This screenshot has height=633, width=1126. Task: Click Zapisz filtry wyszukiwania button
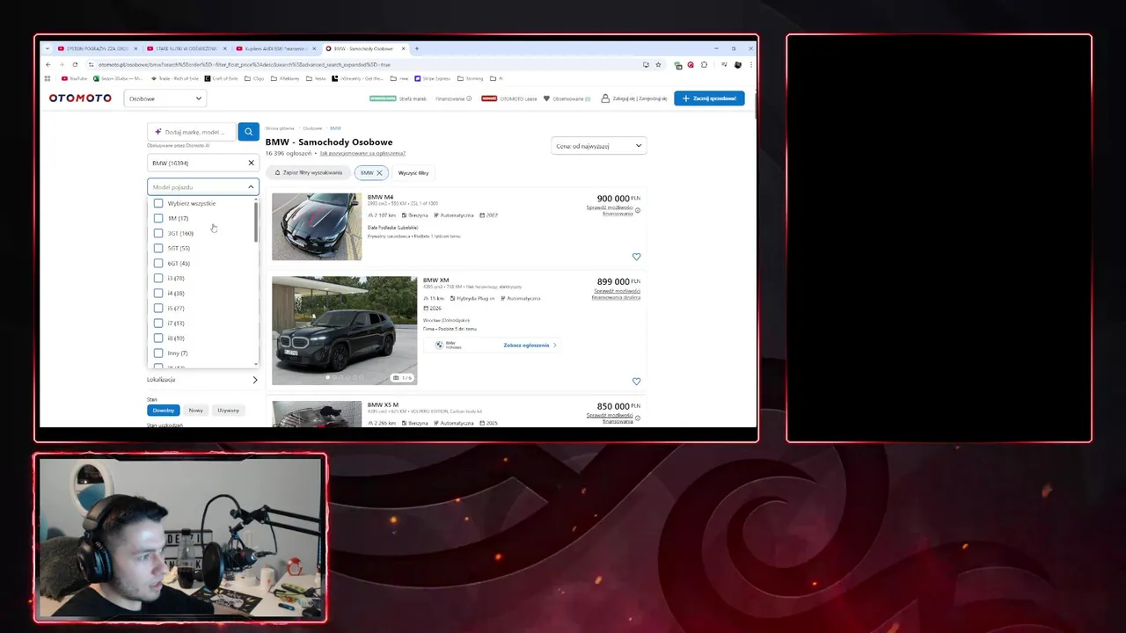click(x=308, y=173)
